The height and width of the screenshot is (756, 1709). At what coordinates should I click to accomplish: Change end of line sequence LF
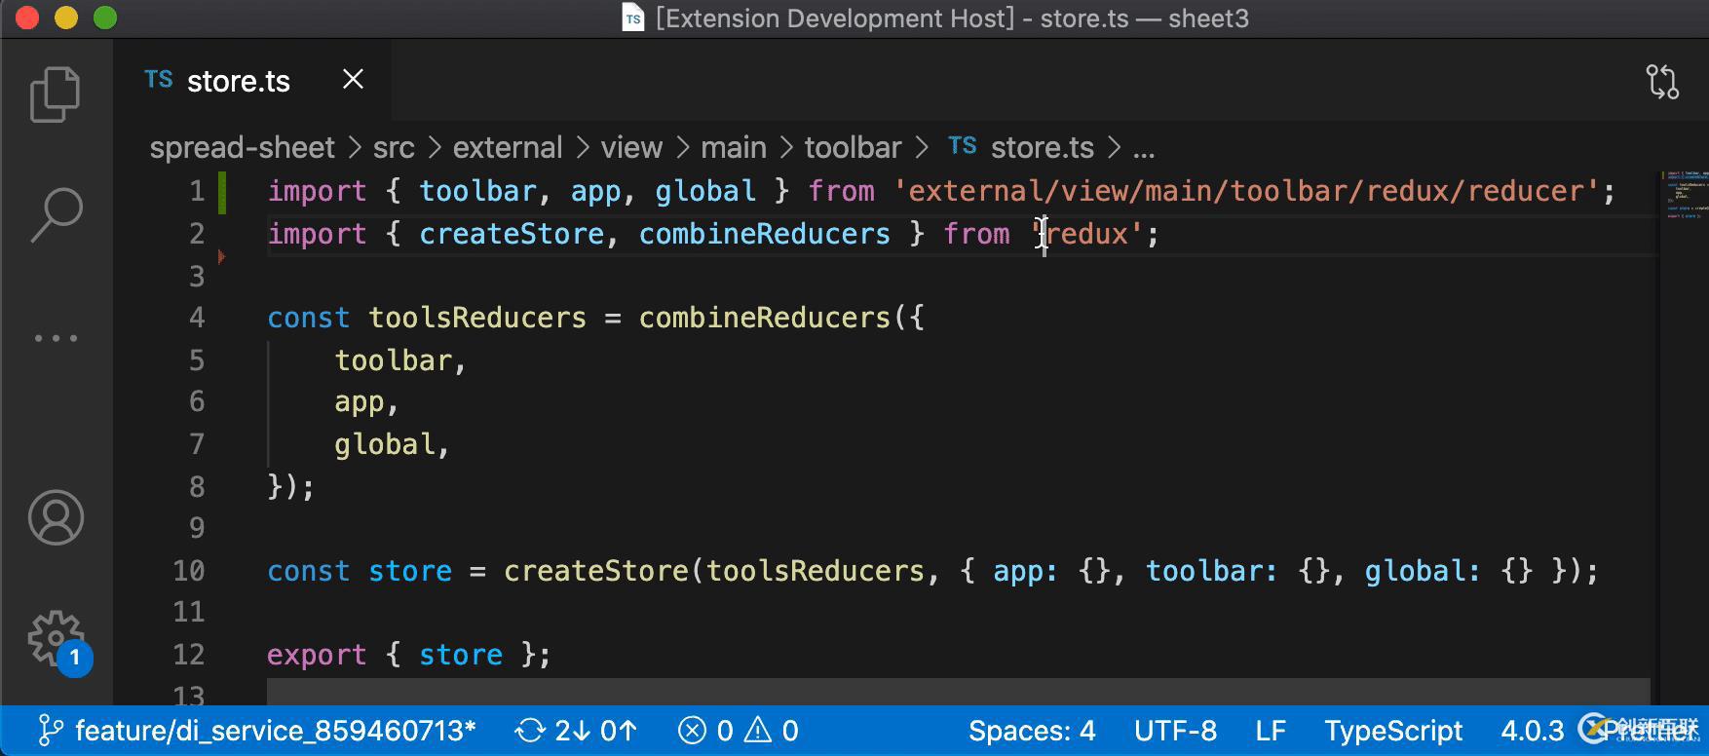(1271, 731)
